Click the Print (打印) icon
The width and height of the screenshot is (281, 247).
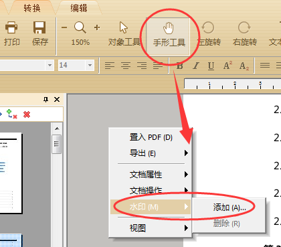click(x=11, y=27)
